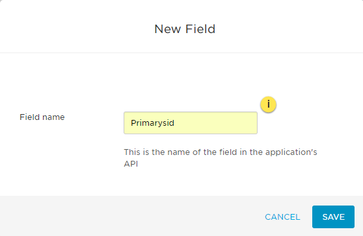Click the "Primarysid" text in the input
This screenshot has width=363, height=236.
(x=153, y=123)
